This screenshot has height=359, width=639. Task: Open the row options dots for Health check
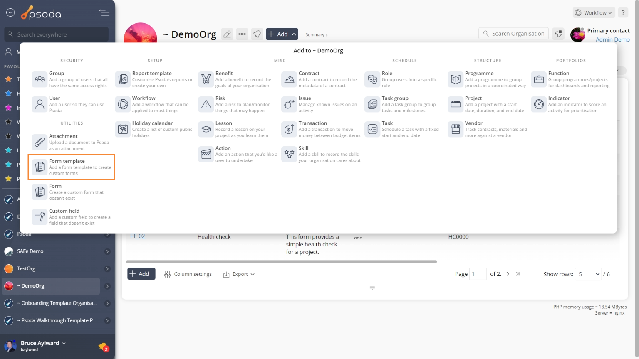(358, 238)
